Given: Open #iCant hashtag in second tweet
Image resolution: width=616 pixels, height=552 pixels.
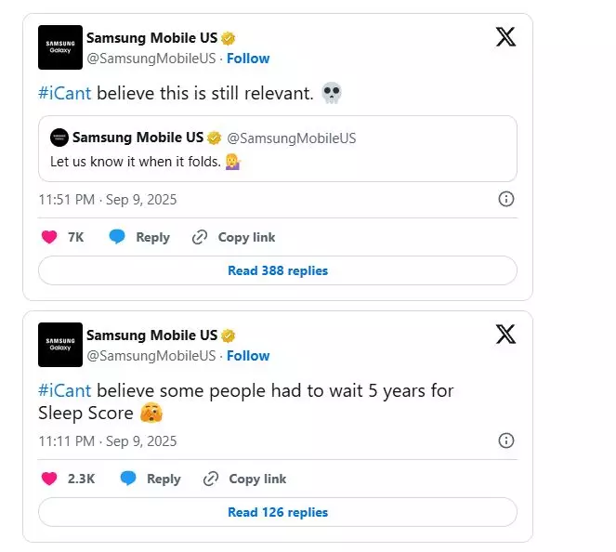Looking at the screenshot, I should tap(65, 390).
